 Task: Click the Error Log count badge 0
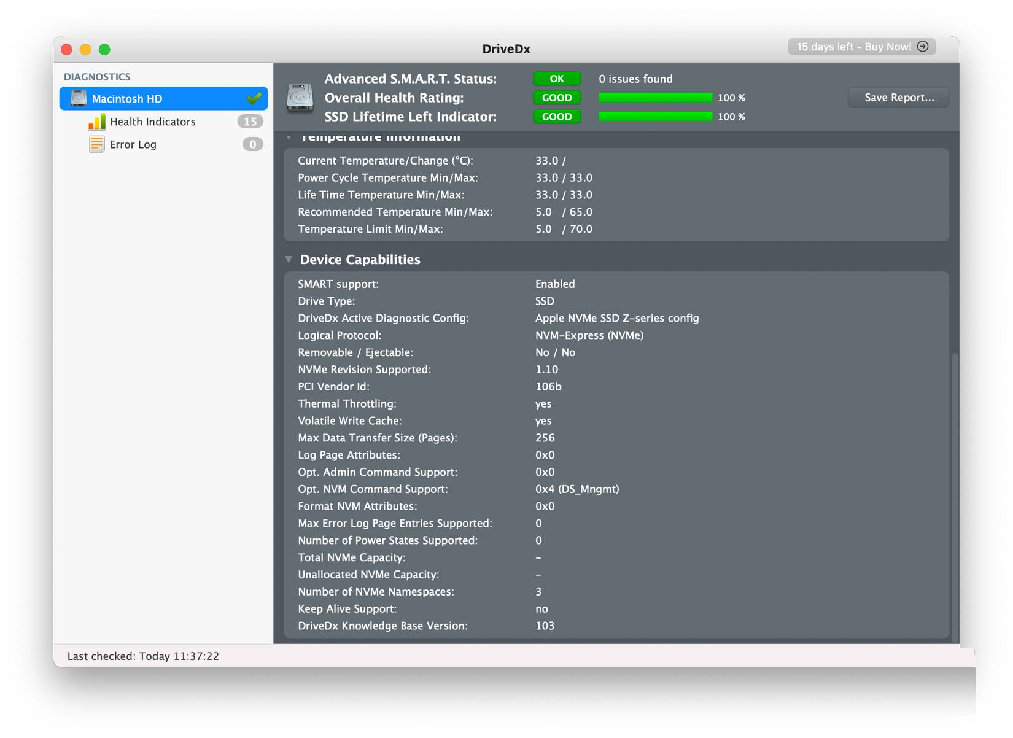click(x=252, y=144)
